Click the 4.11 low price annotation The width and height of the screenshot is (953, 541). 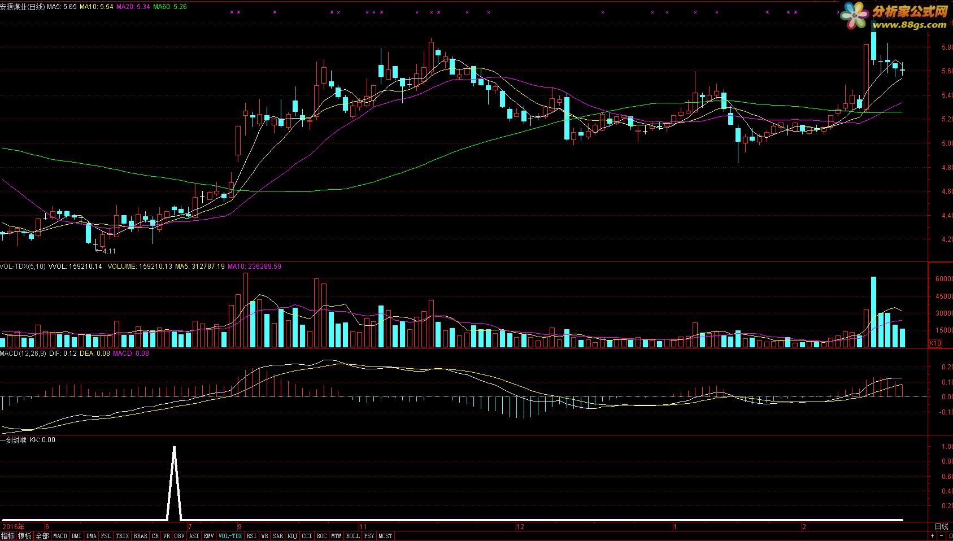[x=109, y=251]
